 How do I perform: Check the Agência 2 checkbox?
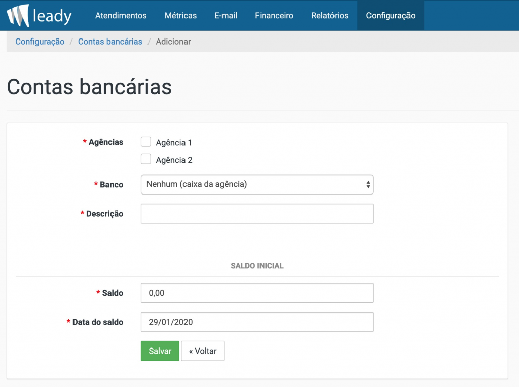click(145, 159)
